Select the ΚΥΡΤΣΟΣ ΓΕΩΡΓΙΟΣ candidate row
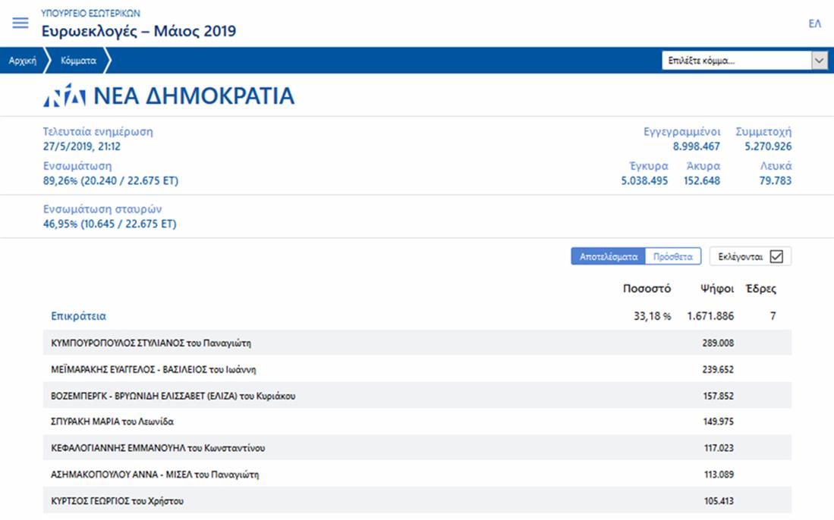 click(118, 500)
